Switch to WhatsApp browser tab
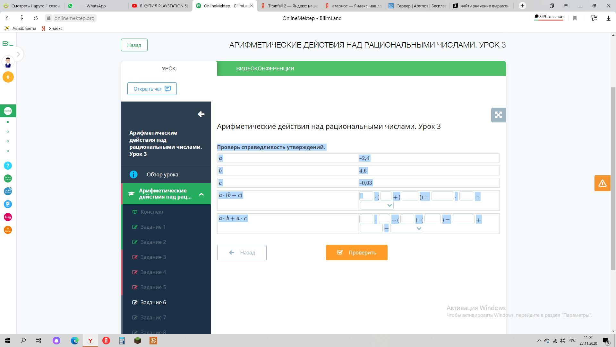This screenshot has width=616, height=347. tap(96, 6)
